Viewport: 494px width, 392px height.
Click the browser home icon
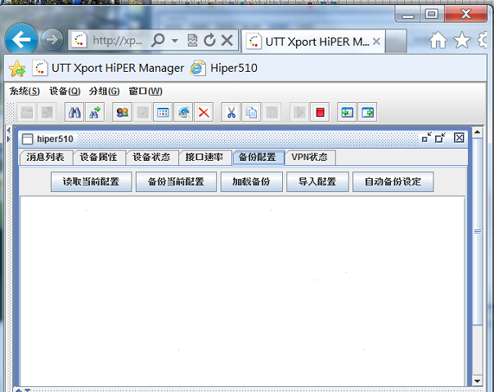438,40
